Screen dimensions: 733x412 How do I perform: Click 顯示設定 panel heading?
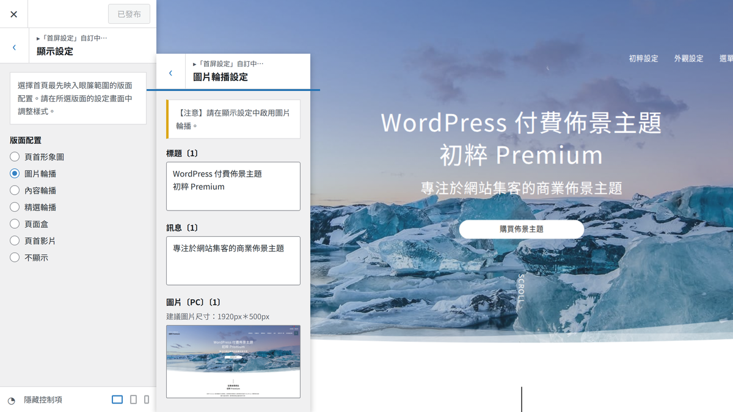tap(55, 51)
